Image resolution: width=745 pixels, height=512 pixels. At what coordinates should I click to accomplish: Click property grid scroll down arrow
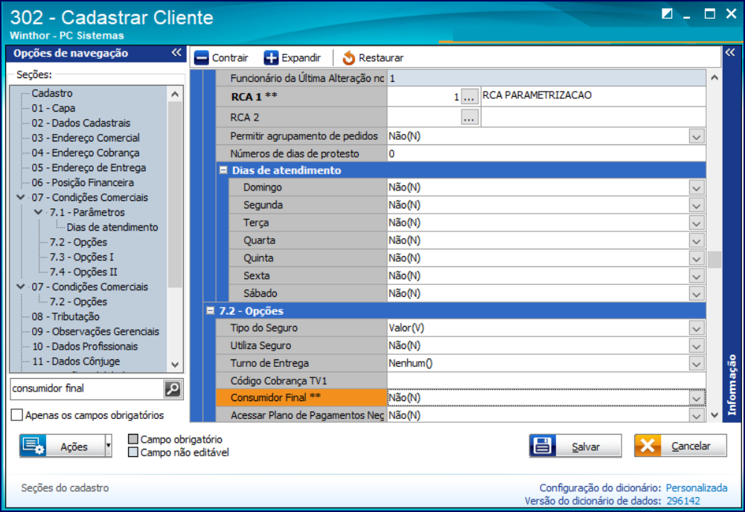pyautogui.click(x=714, y=415)
